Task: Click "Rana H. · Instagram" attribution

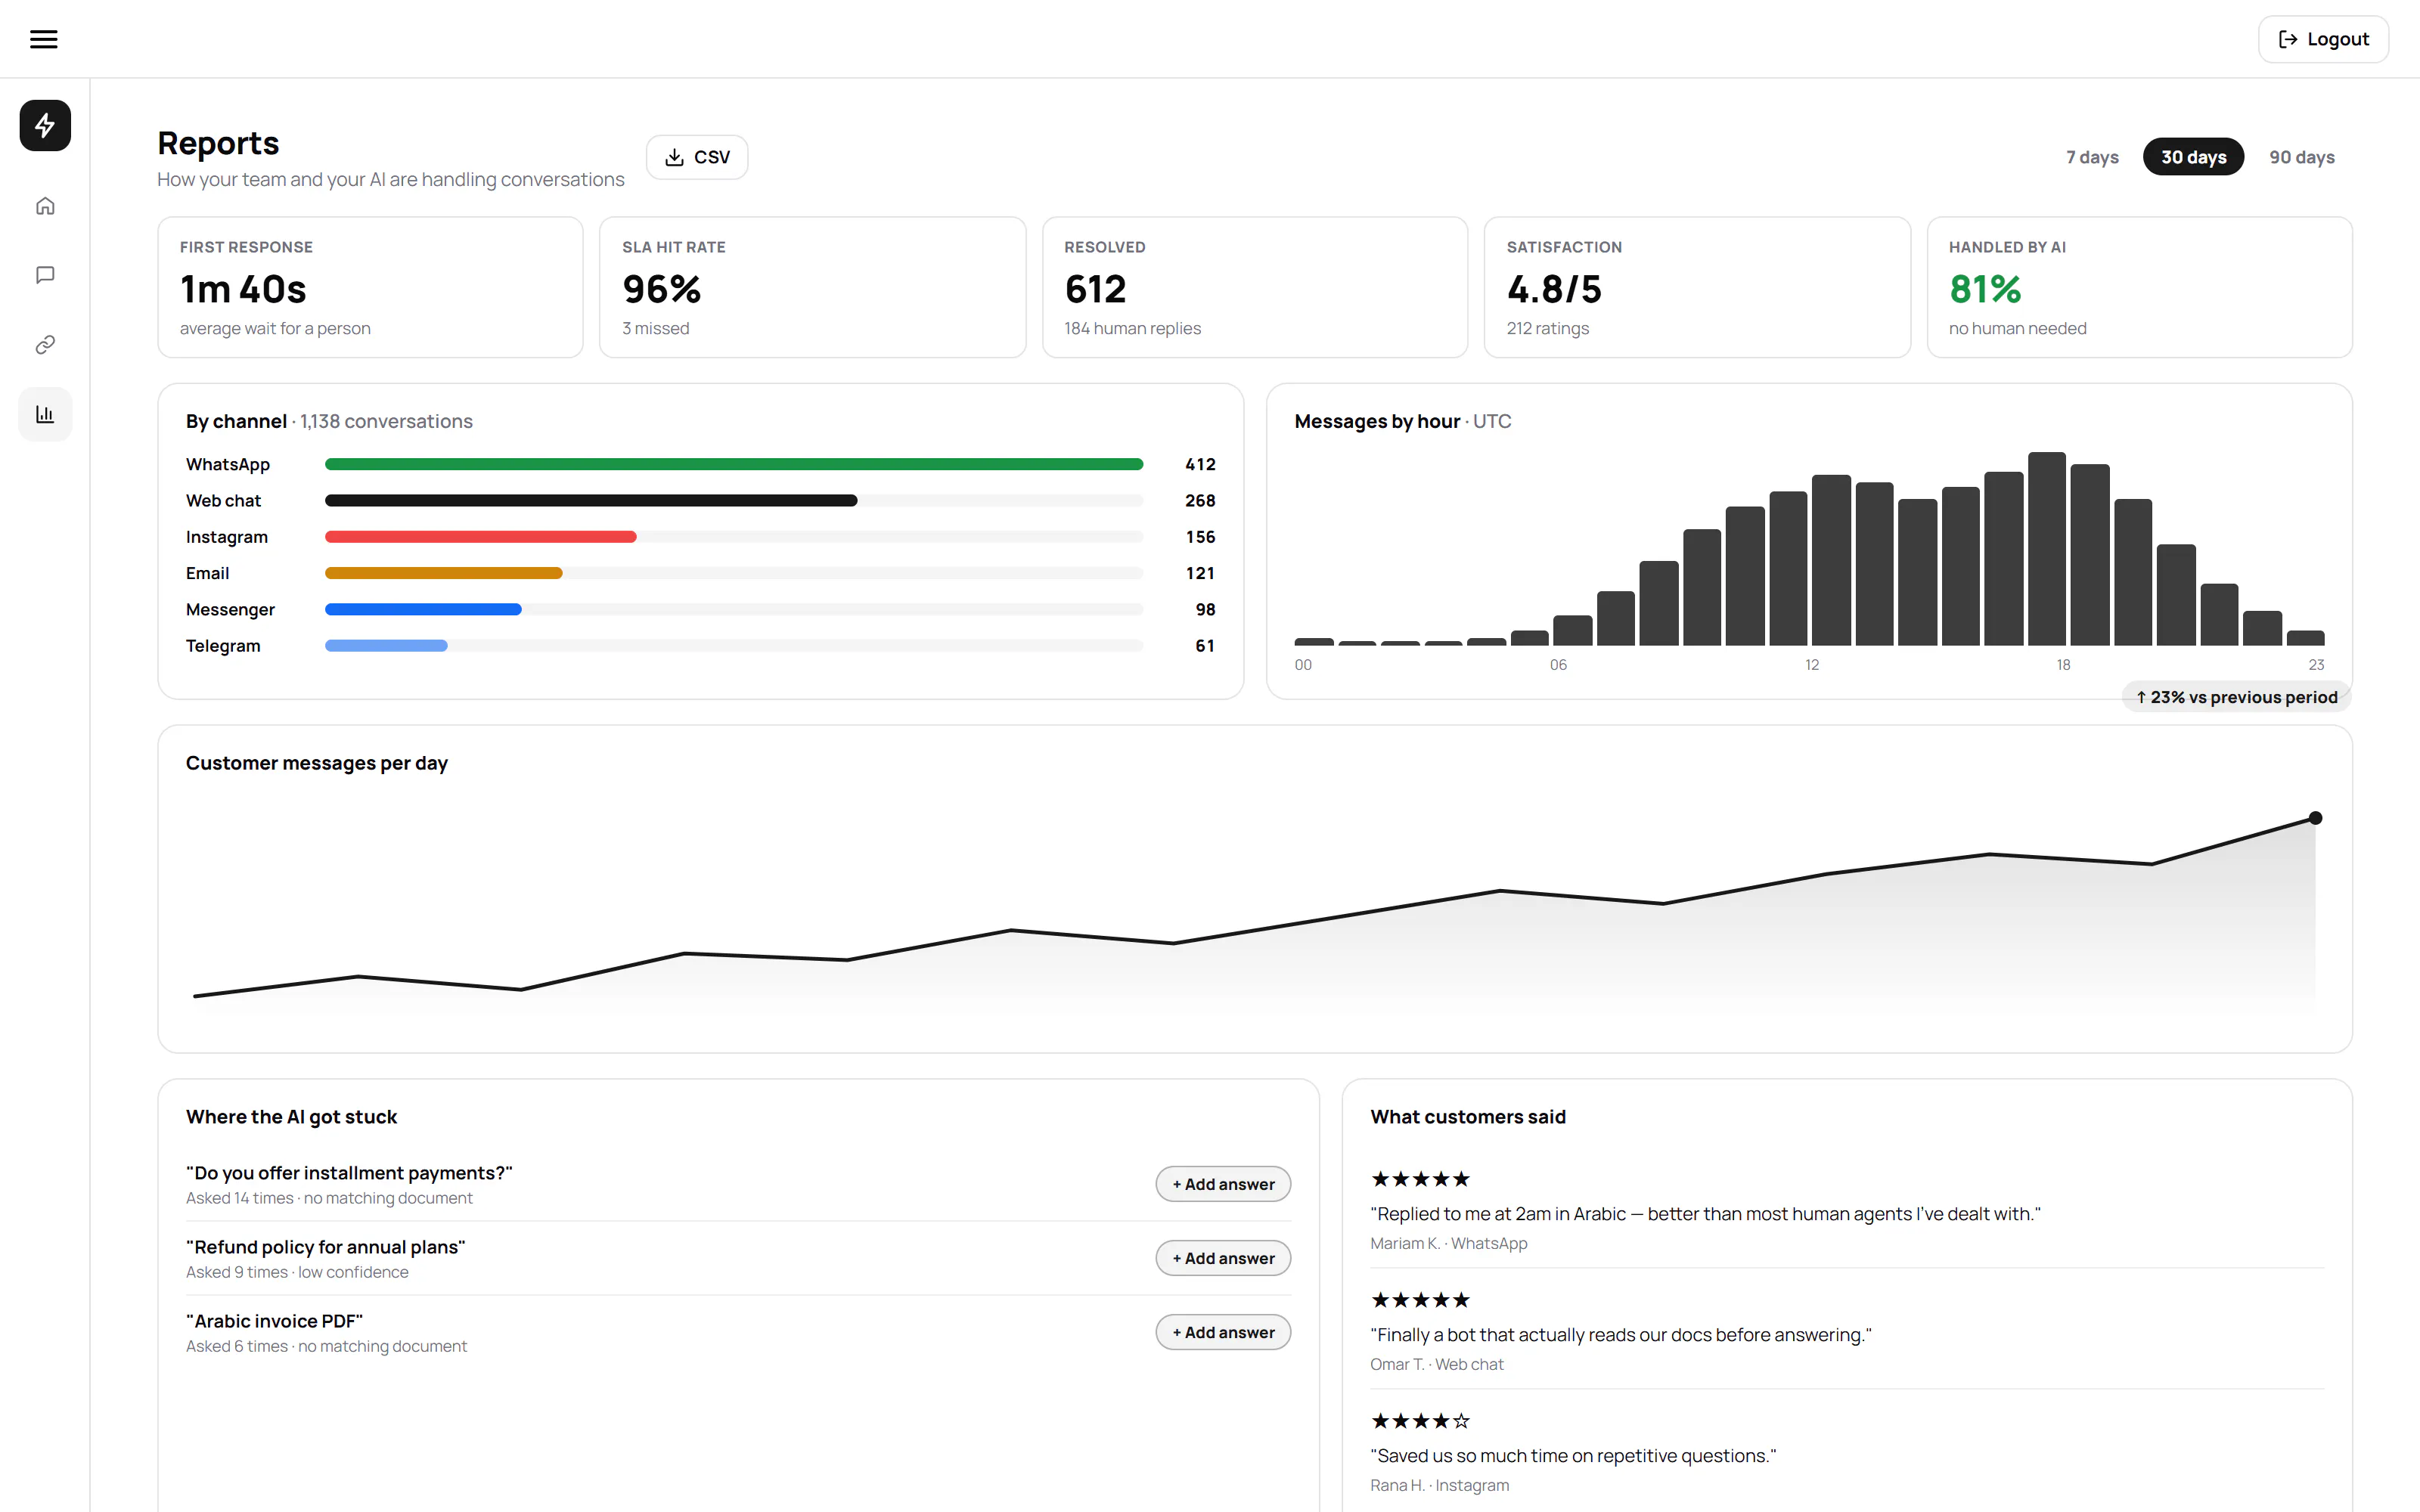Action: (x=1440, y=1485)
